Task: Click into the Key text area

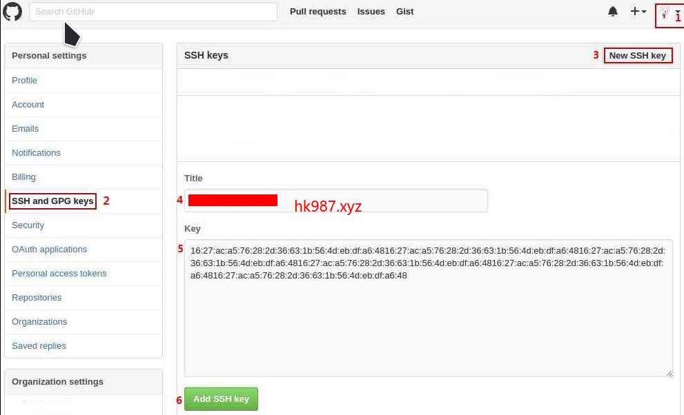Action: click(429, 308)
